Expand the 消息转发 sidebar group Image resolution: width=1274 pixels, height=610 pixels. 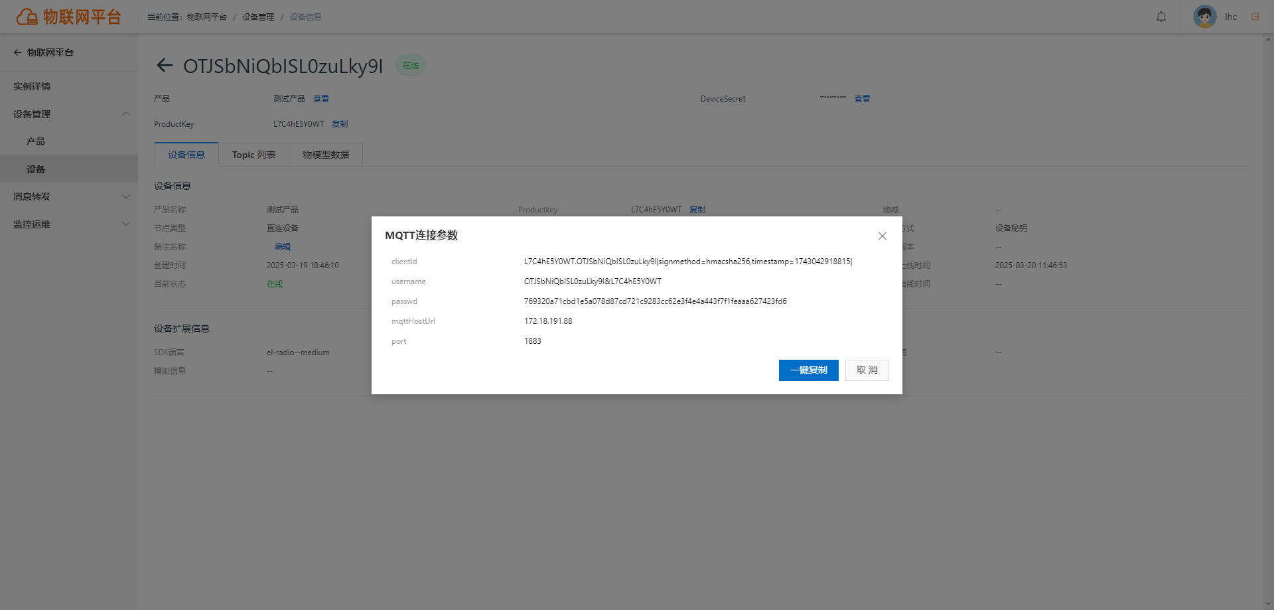tap(69, 196)
